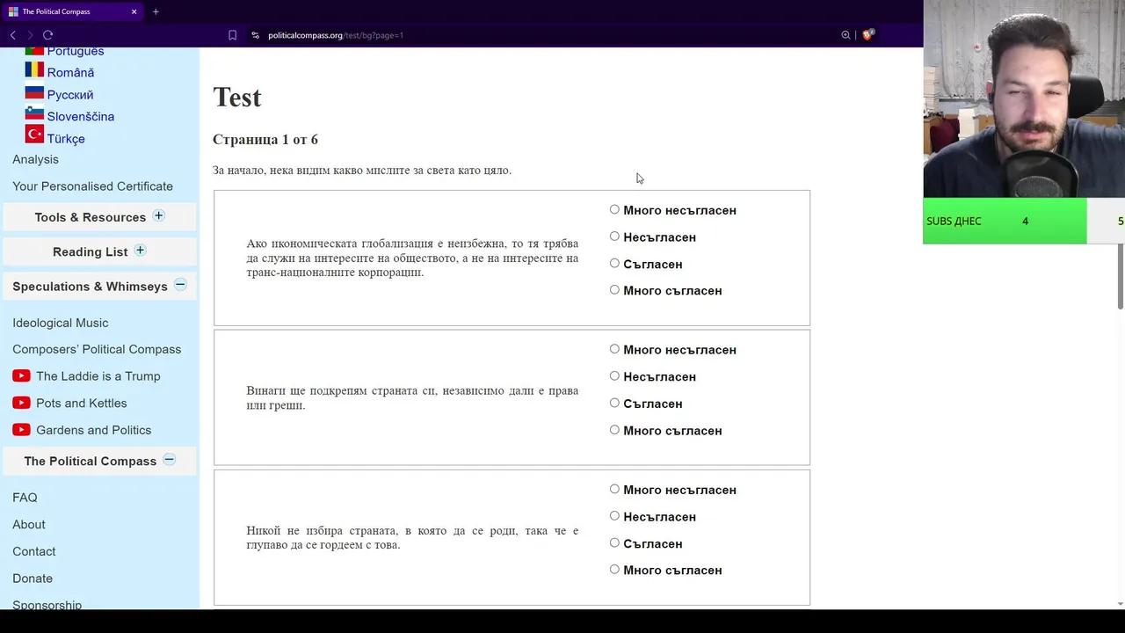
Task: Select Съгласен for globalization question
Action: tap(614, 263)
